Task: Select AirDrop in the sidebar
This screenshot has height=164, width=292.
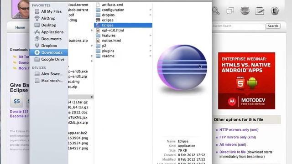Action: tap(49, 18)
